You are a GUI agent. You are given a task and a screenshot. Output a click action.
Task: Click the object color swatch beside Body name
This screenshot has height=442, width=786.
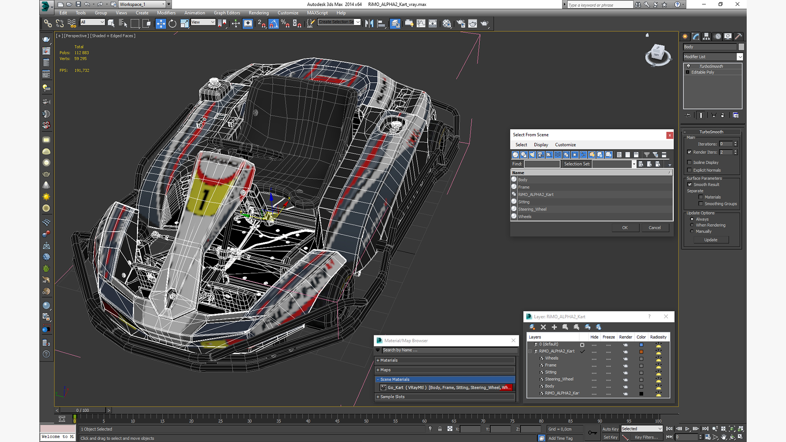point(741,47)
